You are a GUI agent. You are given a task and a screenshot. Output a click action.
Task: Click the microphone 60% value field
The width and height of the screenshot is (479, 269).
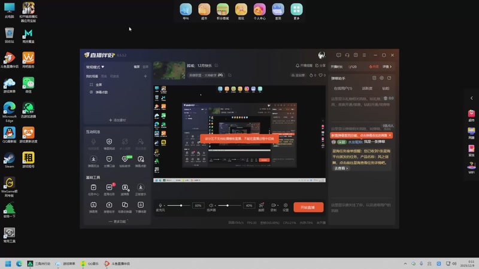[198, 206]
